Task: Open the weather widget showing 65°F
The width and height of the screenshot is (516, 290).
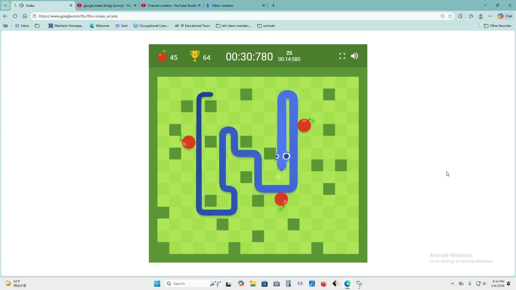Action: pos(16,284)
